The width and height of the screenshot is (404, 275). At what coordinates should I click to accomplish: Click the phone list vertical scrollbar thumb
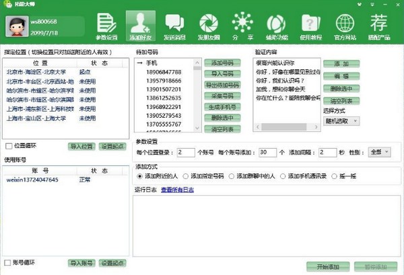tap(197, 68)
